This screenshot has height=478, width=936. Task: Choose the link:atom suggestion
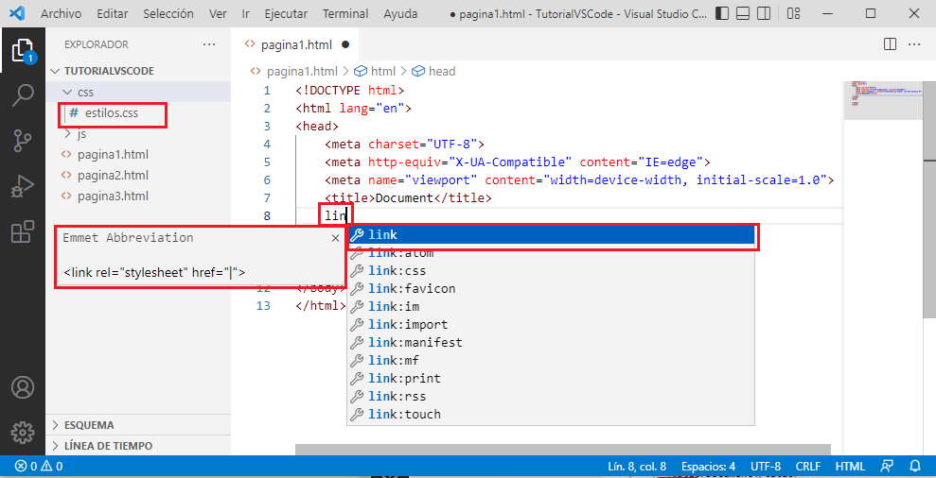(551, 253)
